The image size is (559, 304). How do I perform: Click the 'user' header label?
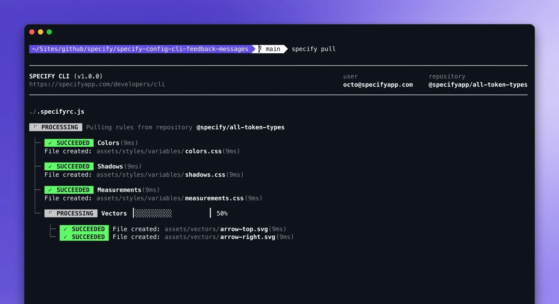pos(351,76)
